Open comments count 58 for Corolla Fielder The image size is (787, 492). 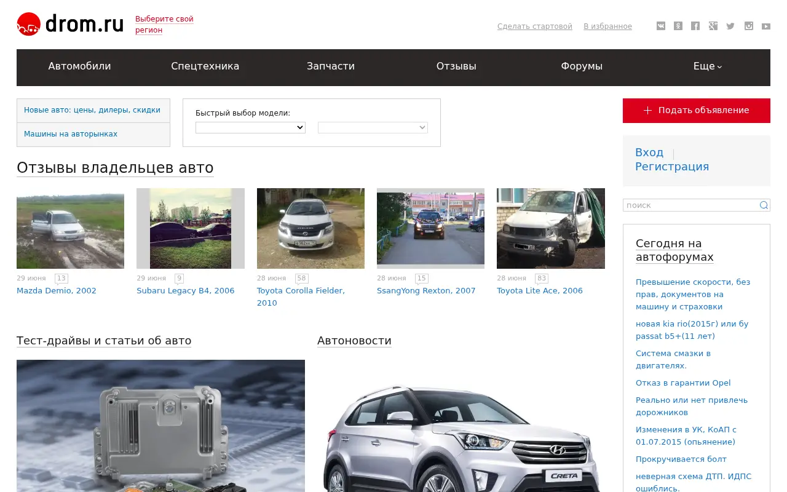click(301, 278)
